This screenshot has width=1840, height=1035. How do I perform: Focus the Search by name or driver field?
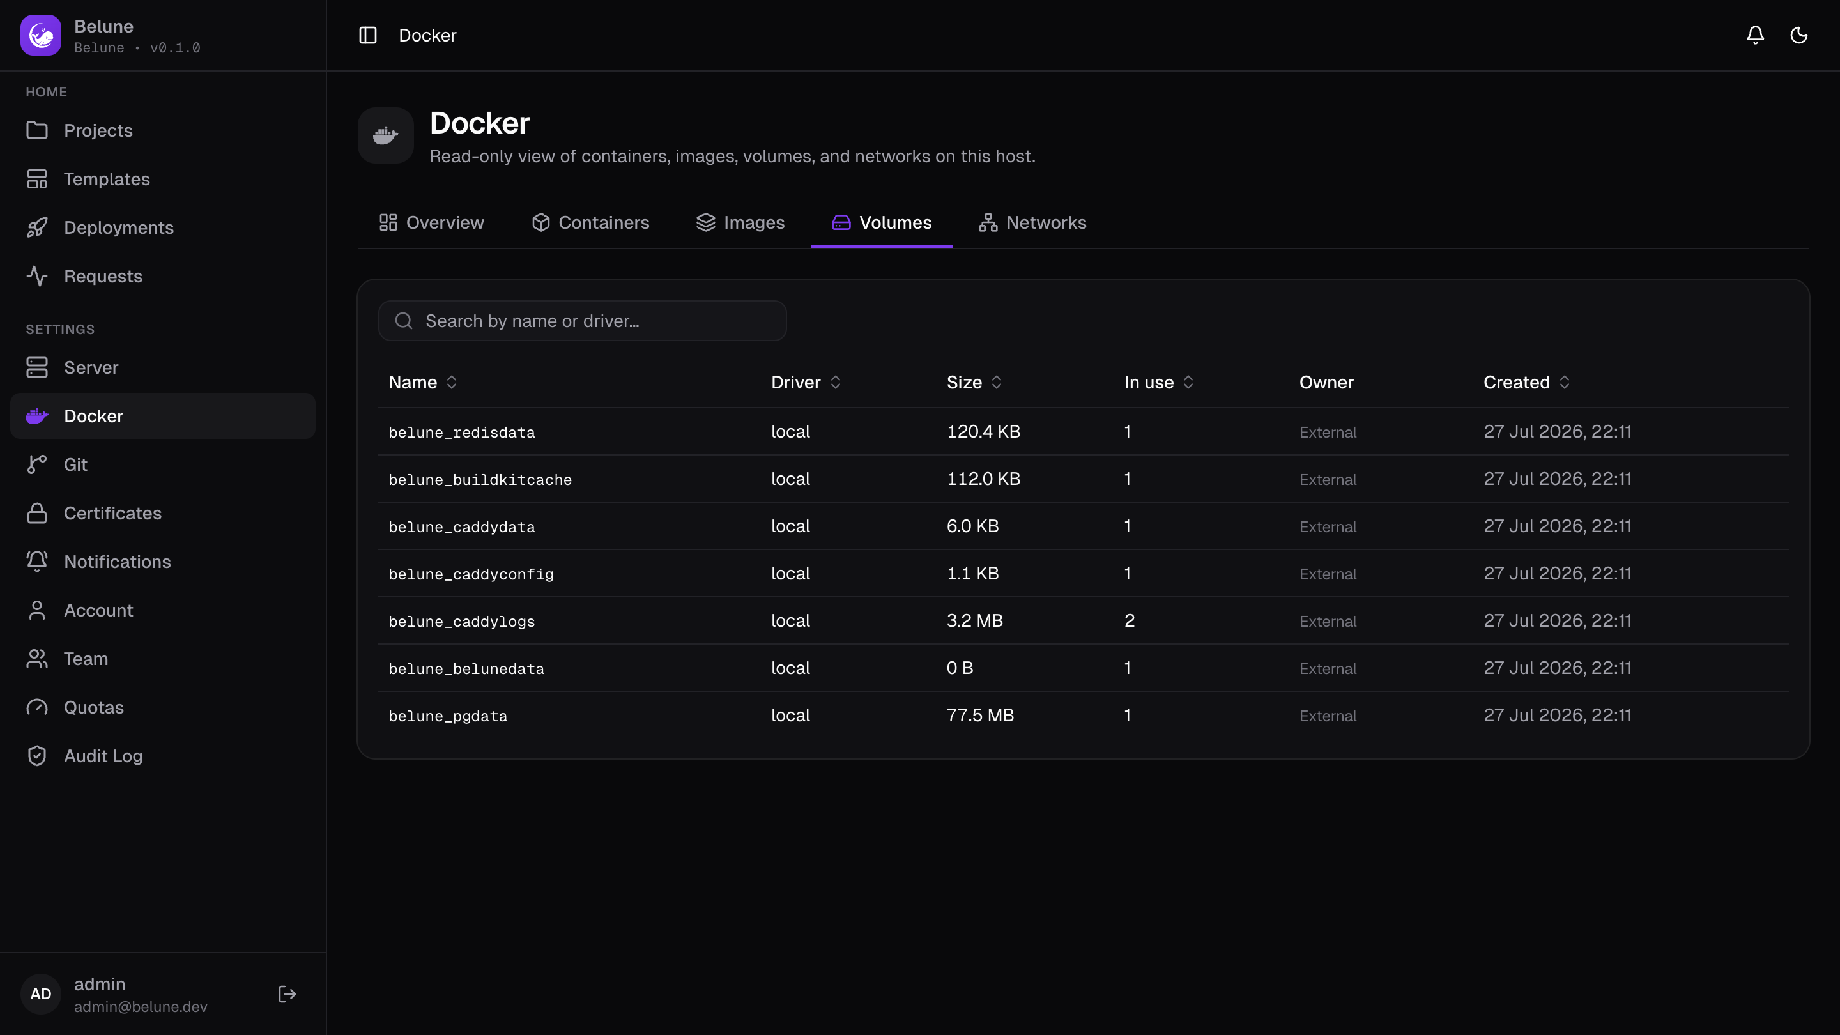[582, 321]
